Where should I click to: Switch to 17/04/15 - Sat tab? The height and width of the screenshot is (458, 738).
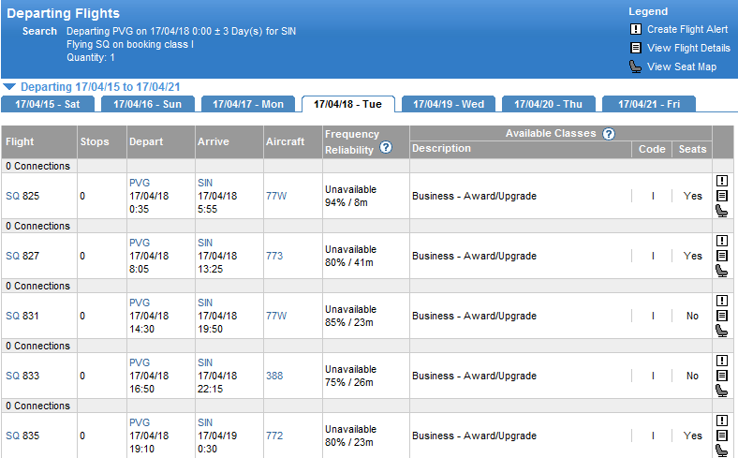47,104
